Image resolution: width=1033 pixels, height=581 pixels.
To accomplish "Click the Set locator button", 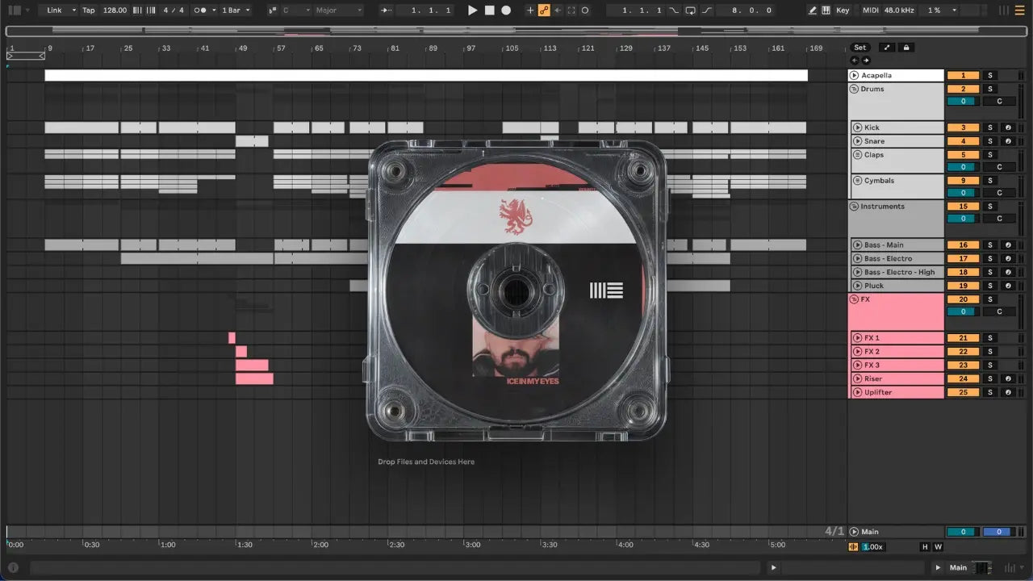I will pyautogui.click(x=860, y=48).
